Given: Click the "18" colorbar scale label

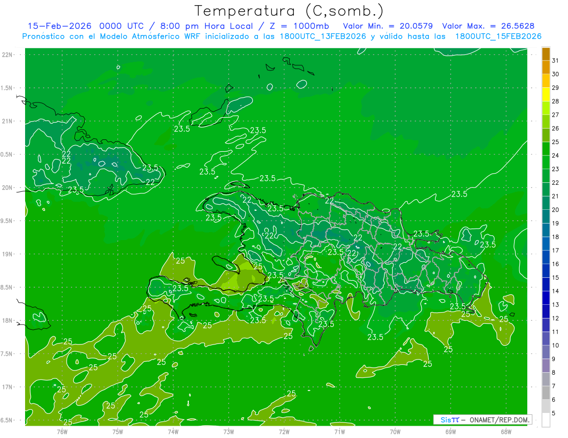Looking at the screenshot, I should tap(556, 237).
